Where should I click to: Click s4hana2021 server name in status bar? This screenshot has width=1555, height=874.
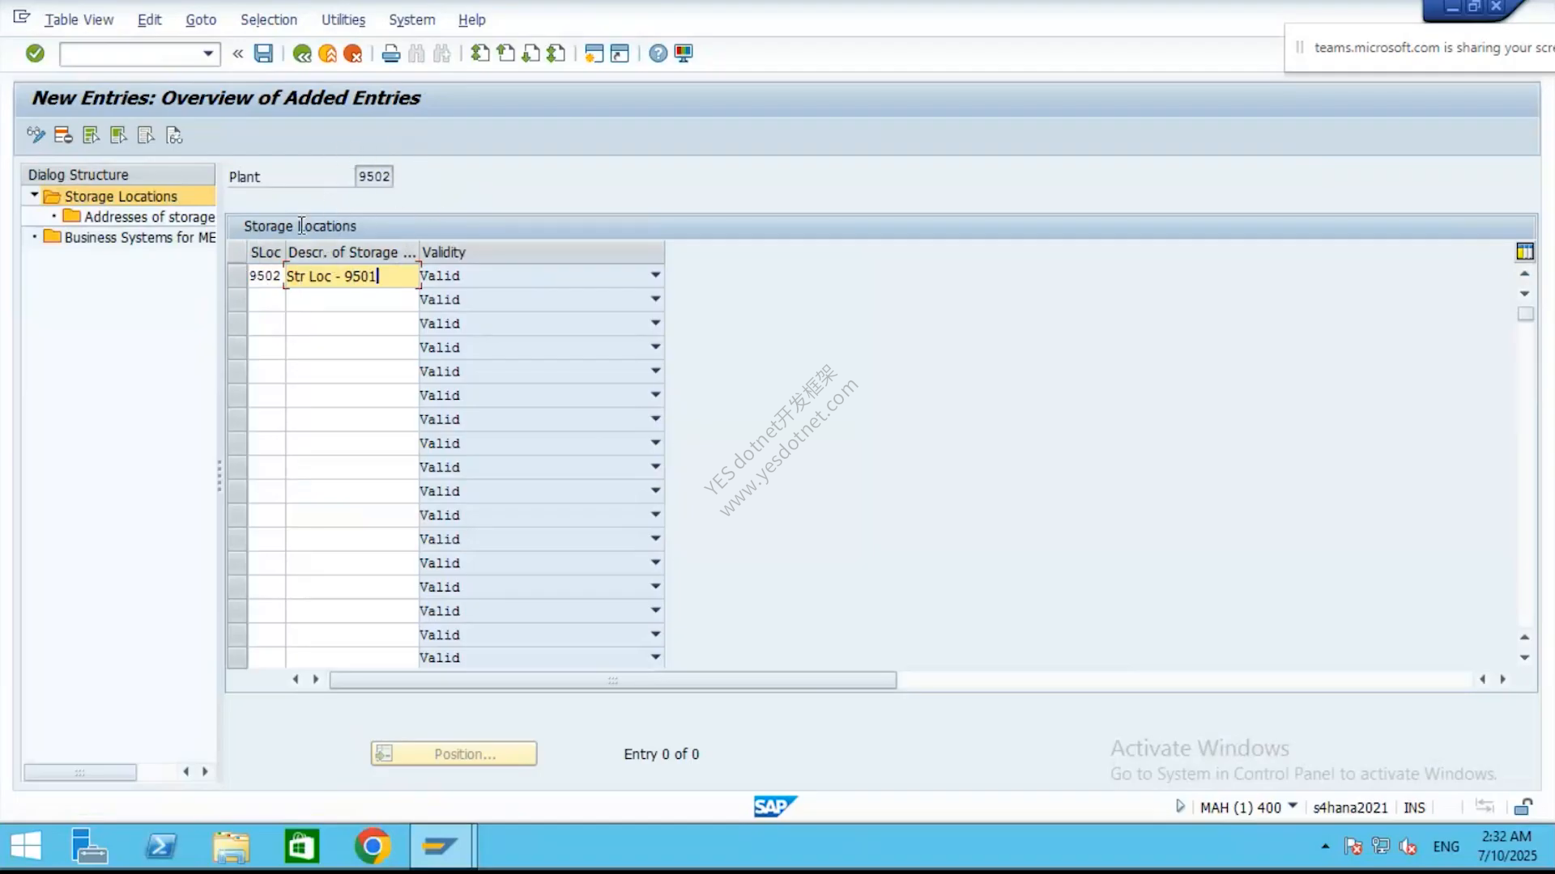tap(1350, 807)
